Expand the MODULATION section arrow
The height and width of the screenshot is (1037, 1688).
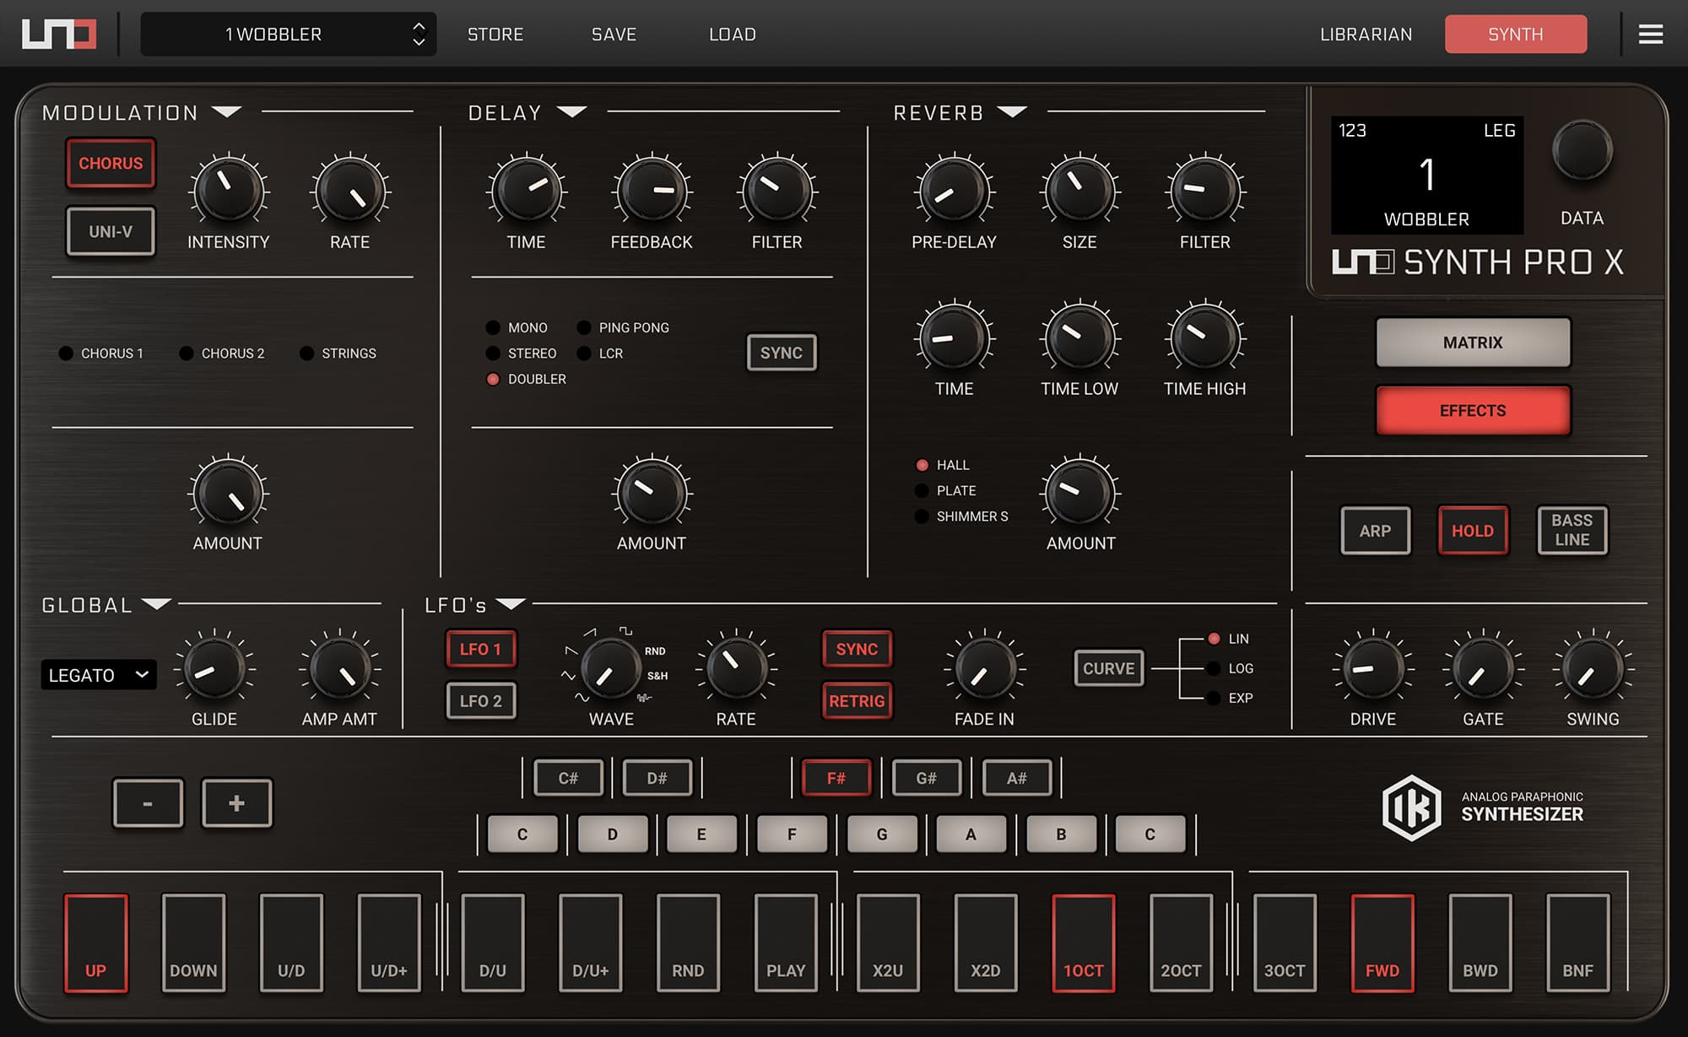click(x=226, y=111)
